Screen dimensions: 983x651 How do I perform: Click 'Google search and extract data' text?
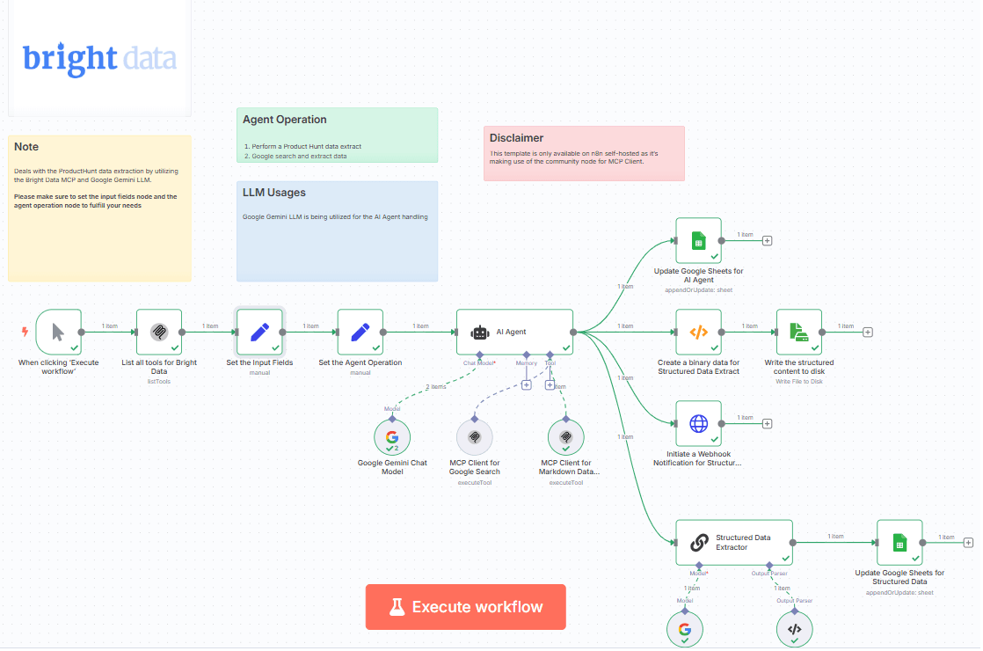[299, 157]
